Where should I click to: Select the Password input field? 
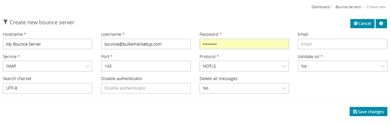pyautogui.click(x=244, y=44)
